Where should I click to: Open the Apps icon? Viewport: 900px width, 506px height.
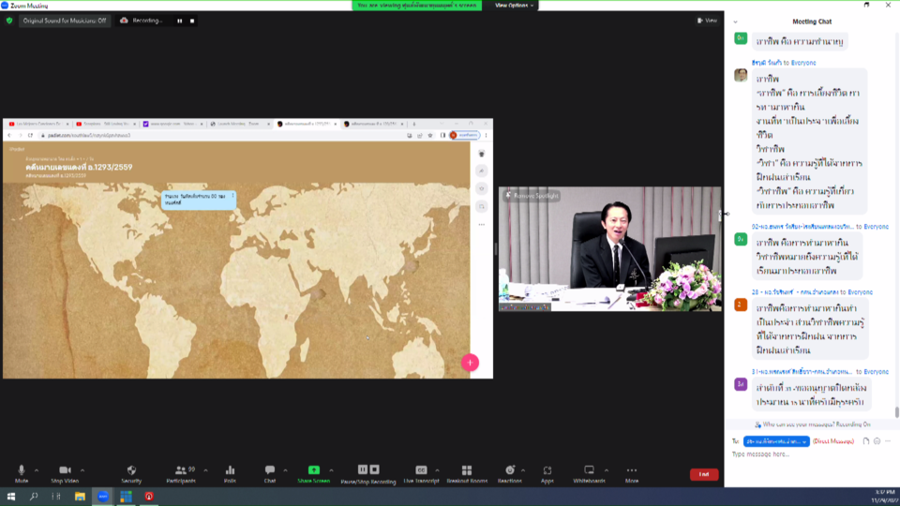tap(547, 470)
